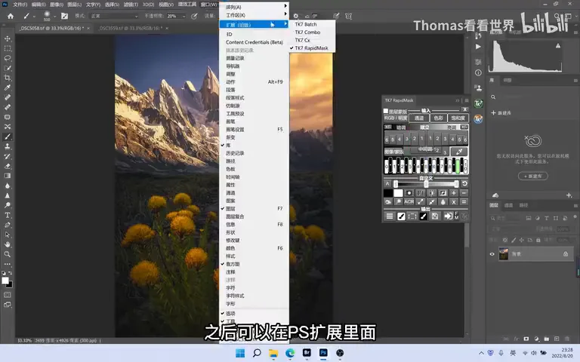Select the Eraser tool
The width and height of the screenshot is (580, 362).
coord(8,166)
